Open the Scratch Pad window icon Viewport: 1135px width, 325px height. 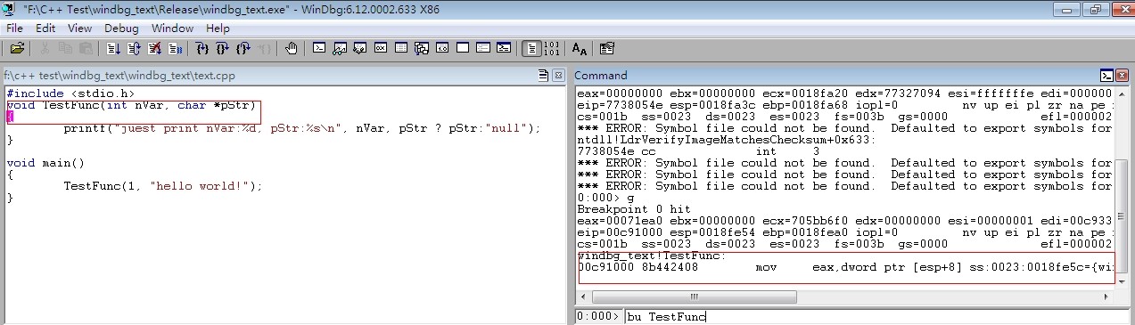click(x=463, y=47)
